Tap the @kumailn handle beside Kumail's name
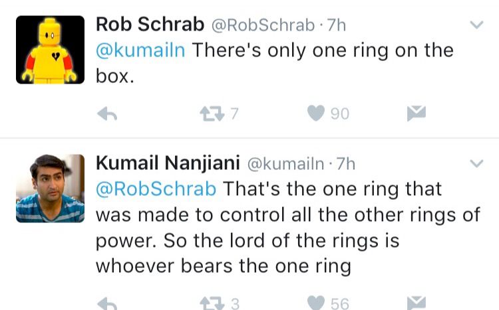Image resolution: width=499 pixels, height=310 pixels. click(285, 163)
